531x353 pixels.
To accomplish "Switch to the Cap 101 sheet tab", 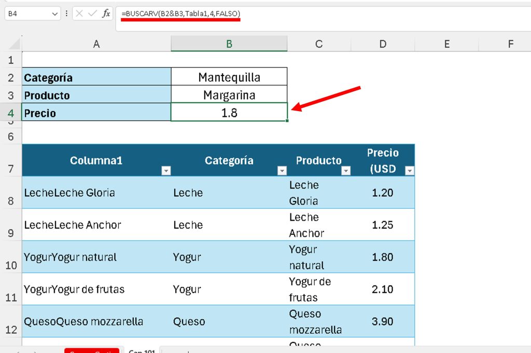I will [142, 350].
